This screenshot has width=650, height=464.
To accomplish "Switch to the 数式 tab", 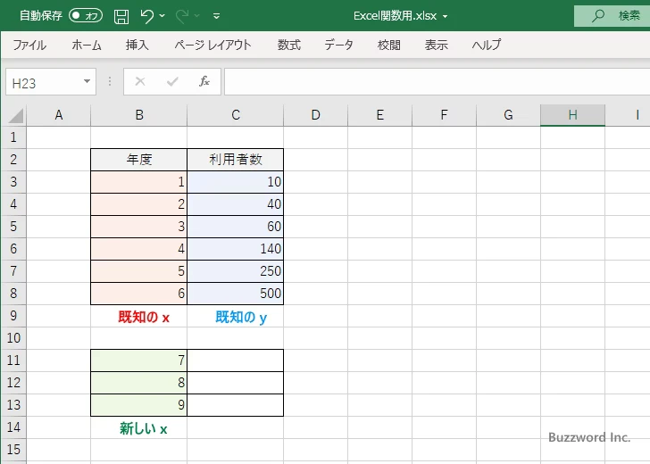I will [289, 45].
